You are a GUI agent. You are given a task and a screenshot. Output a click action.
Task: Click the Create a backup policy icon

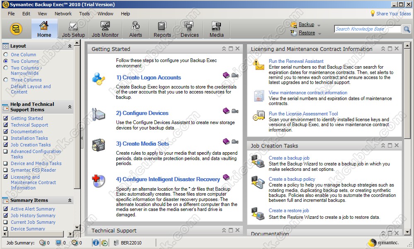pyautogui.click(x=258, y=182)
